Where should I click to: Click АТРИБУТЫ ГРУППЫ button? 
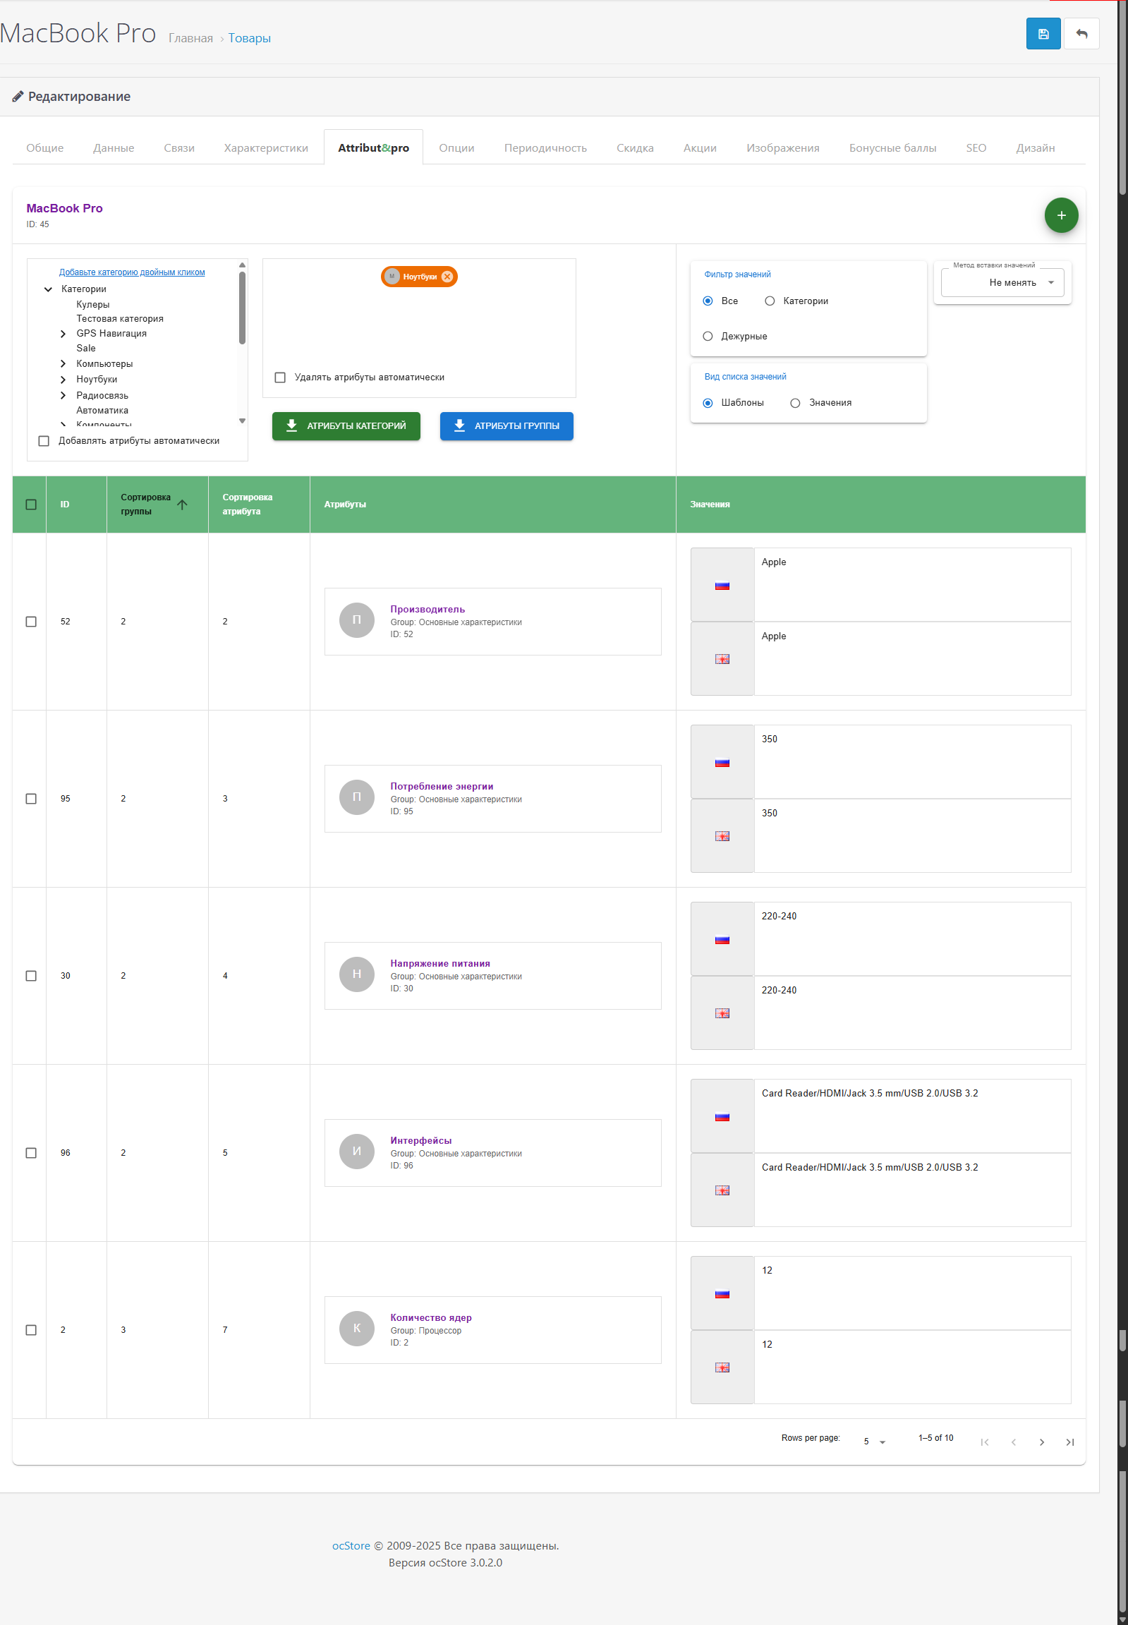coord(506,425)
